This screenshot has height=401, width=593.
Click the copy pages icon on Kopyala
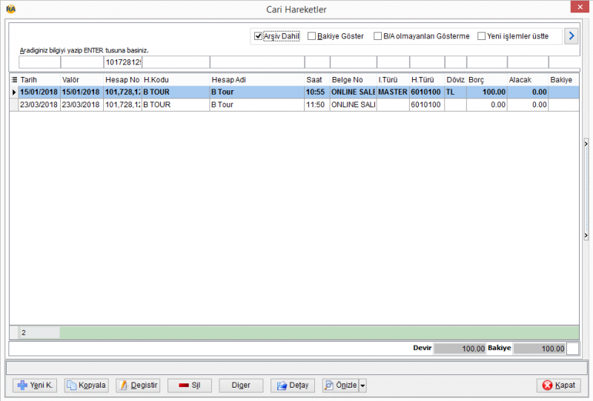tap(71, 385)
